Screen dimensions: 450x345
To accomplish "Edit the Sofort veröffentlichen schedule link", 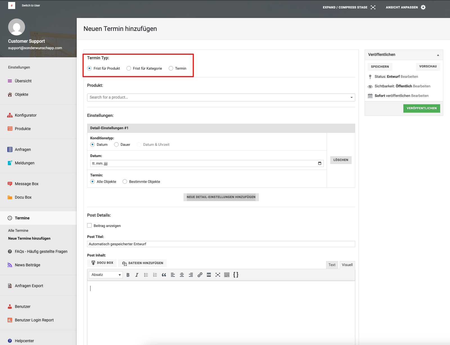I will coord(420,96).
